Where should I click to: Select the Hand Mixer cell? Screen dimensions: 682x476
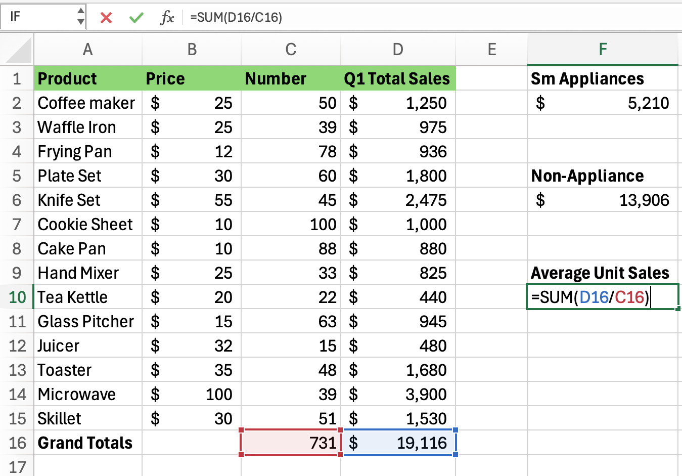(x=88, y=273)
